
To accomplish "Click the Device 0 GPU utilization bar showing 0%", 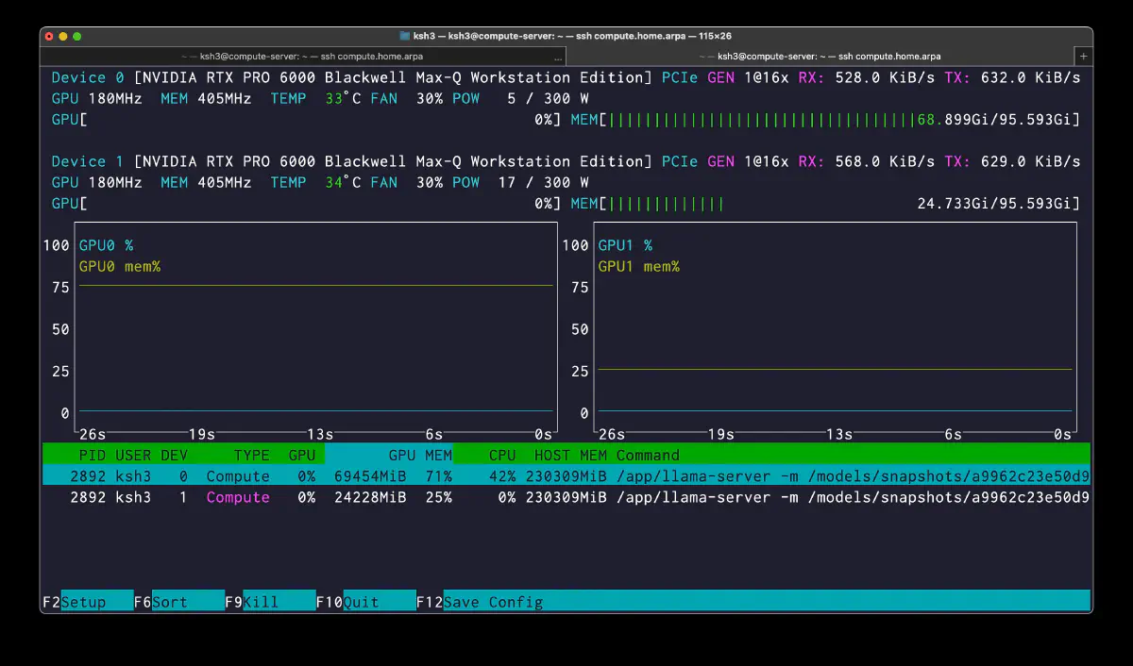I will (x=307, y=120).
